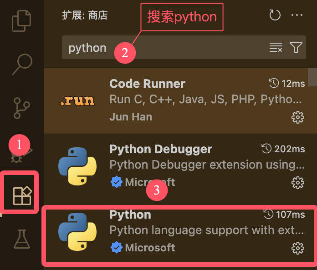This screenshot has height=270, width=317.
Task: Click the Python Debugger description text
Action: pos(207,165)
